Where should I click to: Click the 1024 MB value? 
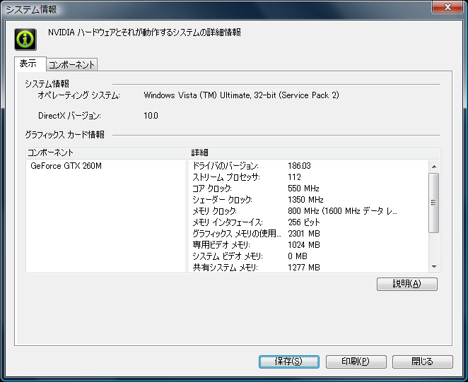tap(304, 245)
